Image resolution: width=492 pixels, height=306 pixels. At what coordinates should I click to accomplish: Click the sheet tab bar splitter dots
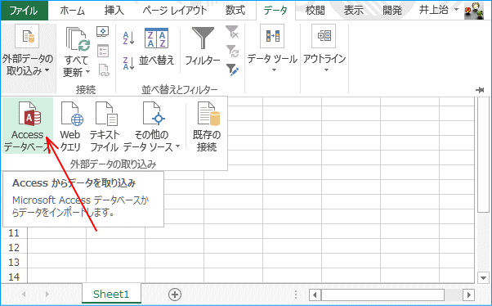tap(296, 295)
